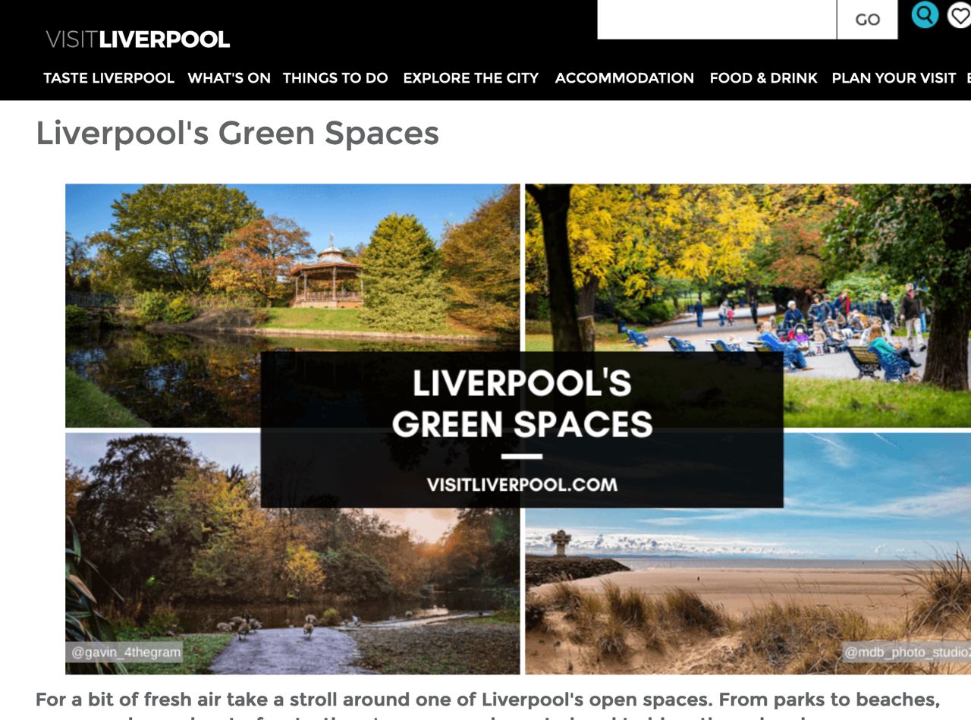Open the Food & Drink menu
The width and height of the screenshot is (971, 720).
click(x=763, y=77)
